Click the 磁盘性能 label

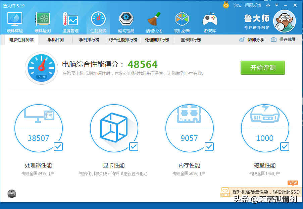pos(265,165)
